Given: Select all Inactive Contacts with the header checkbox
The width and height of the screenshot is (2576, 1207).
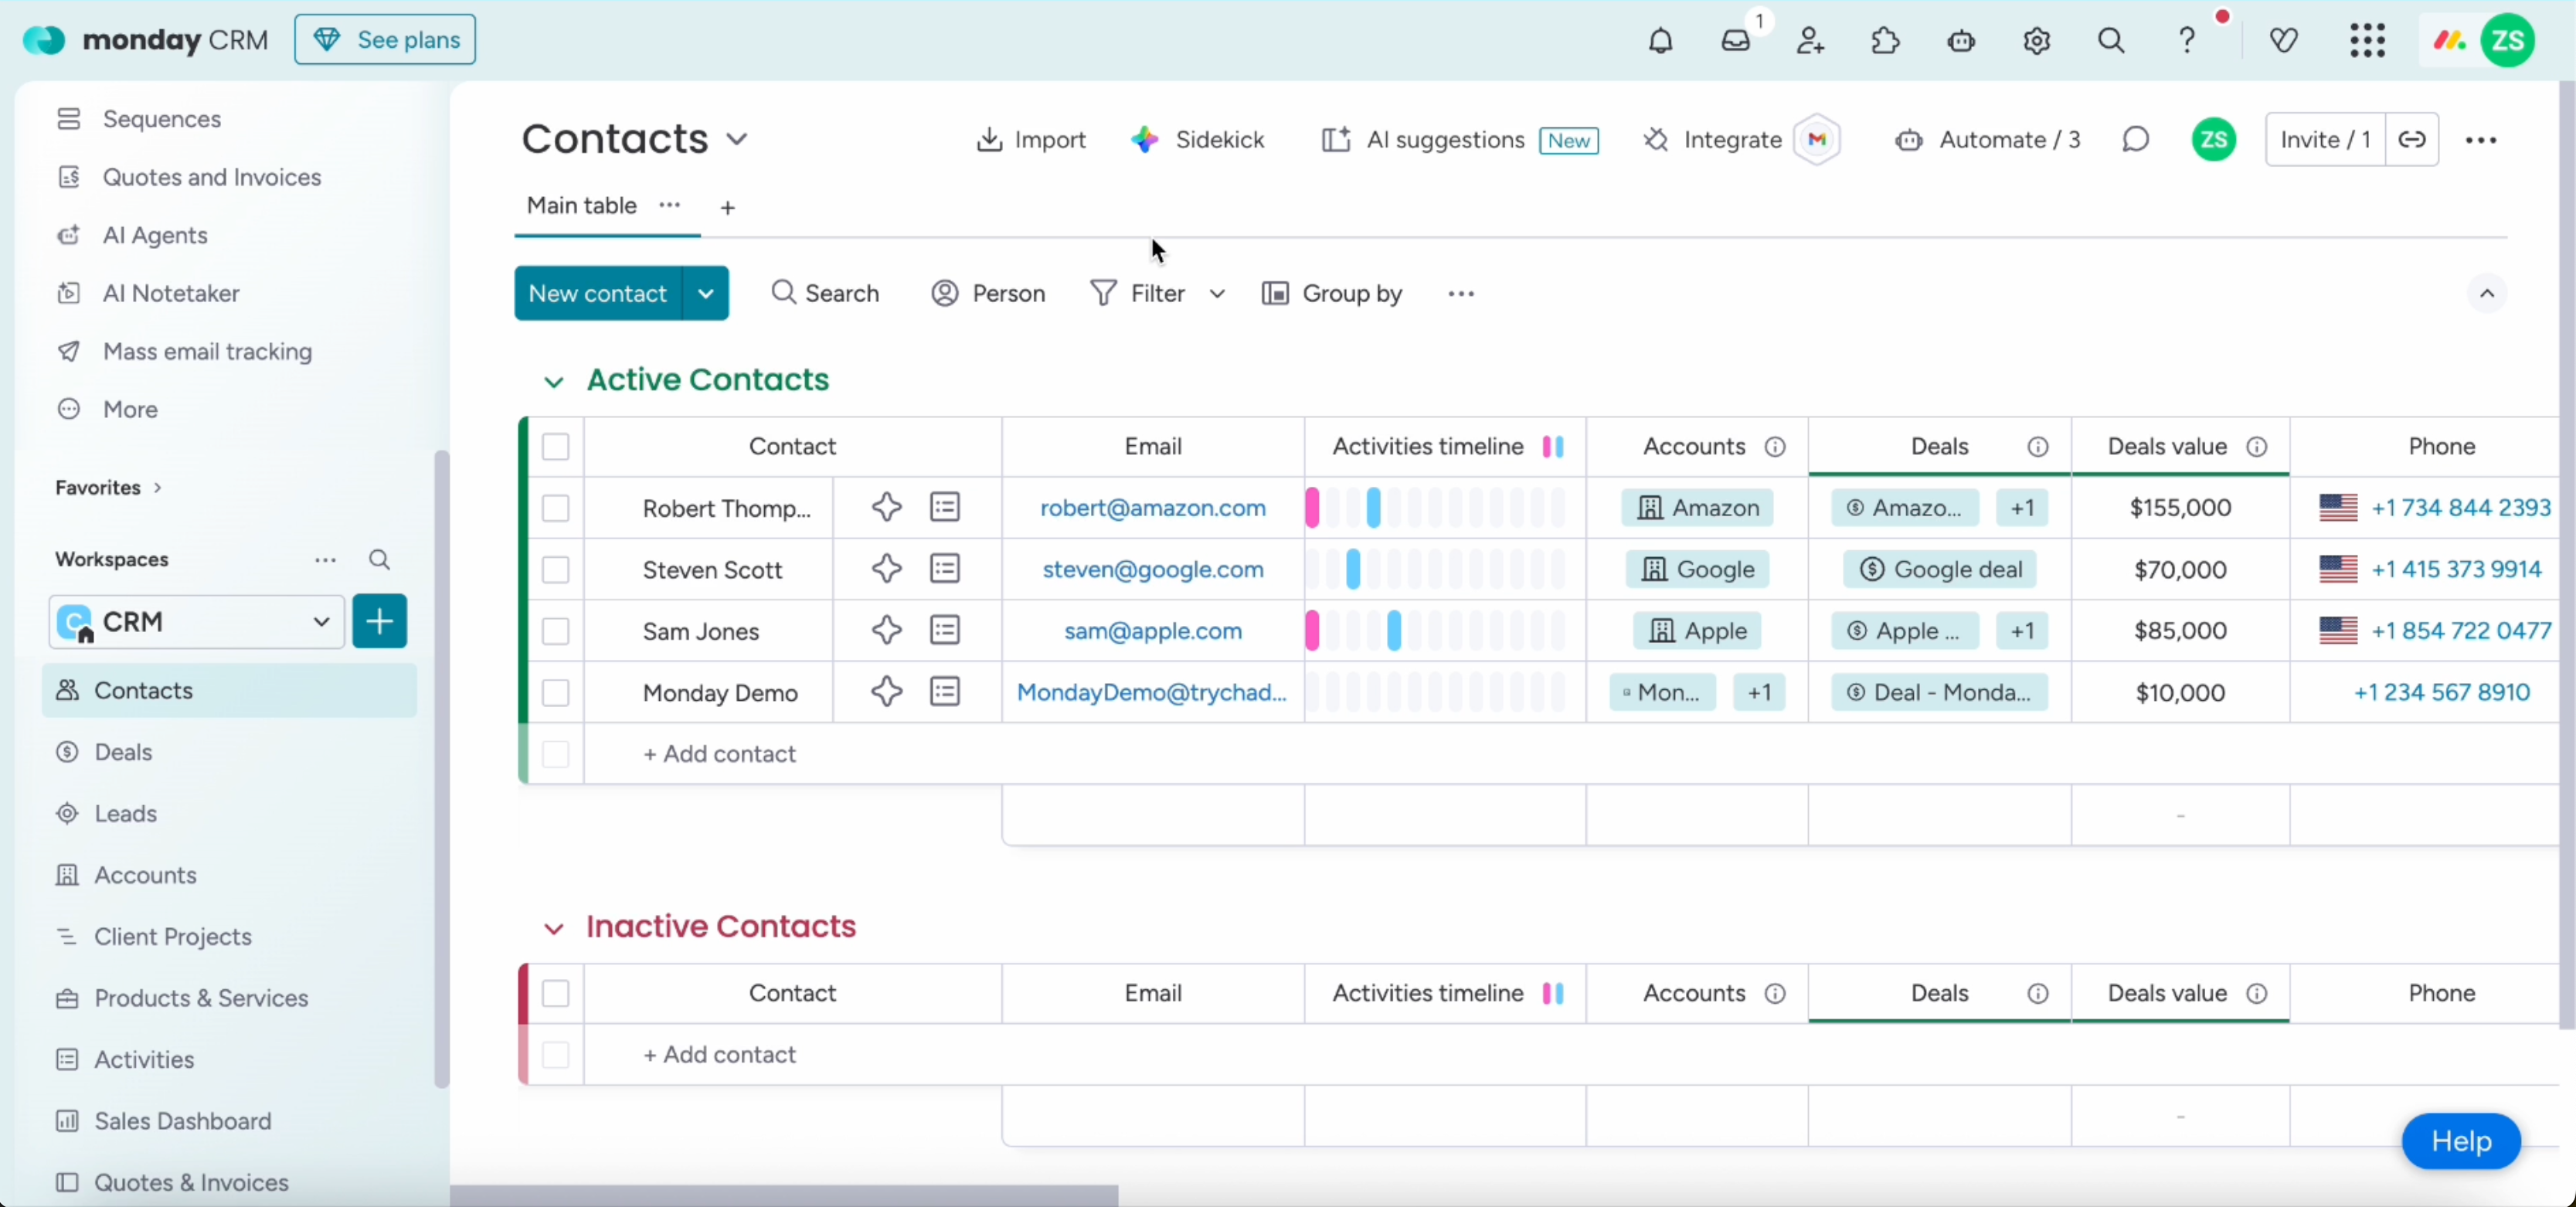Looking at the screenshot, I should point(556,994).
